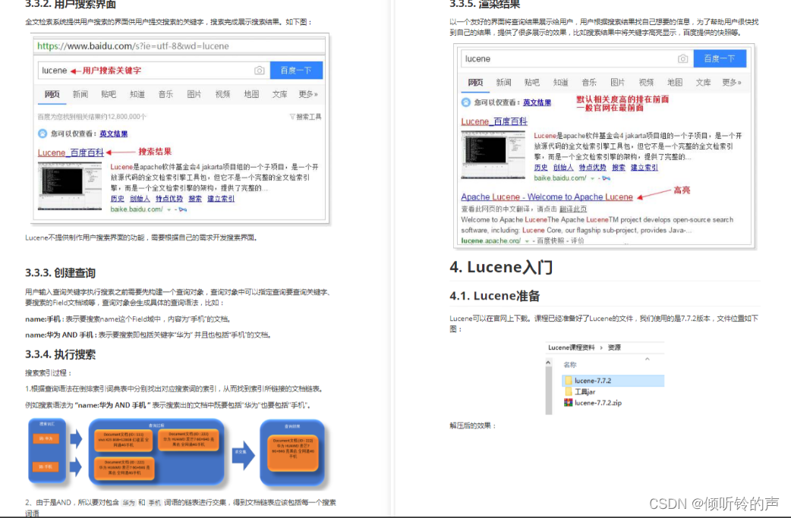791x518 pixels.
Task: Click blue icon beside 您可以仅查看 in section 3.3.5
Action: [465, 102]
